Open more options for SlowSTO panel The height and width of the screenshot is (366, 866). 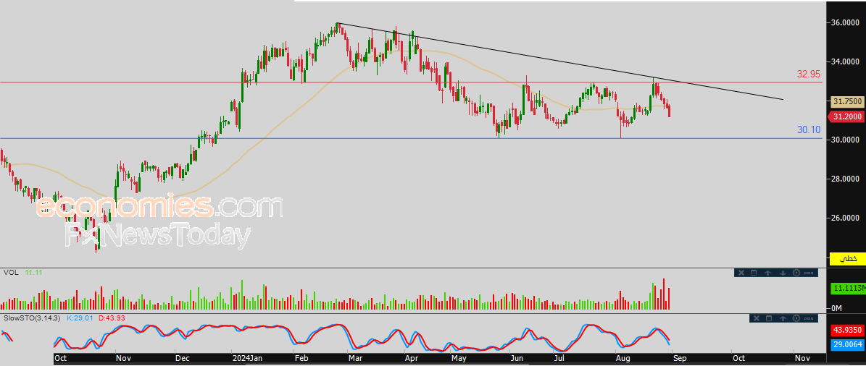pyautogui.click(x=809, y=318)
